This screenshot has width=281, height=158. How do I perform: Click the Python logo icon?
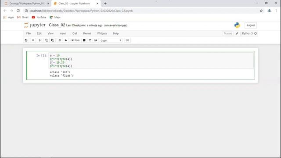point(237,25)
